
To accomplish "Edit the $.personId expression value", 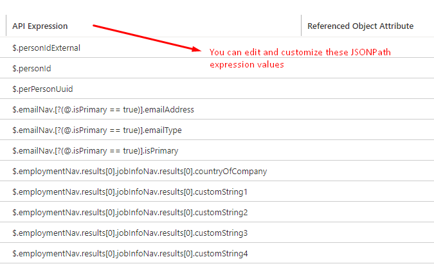I will (32, 68).
